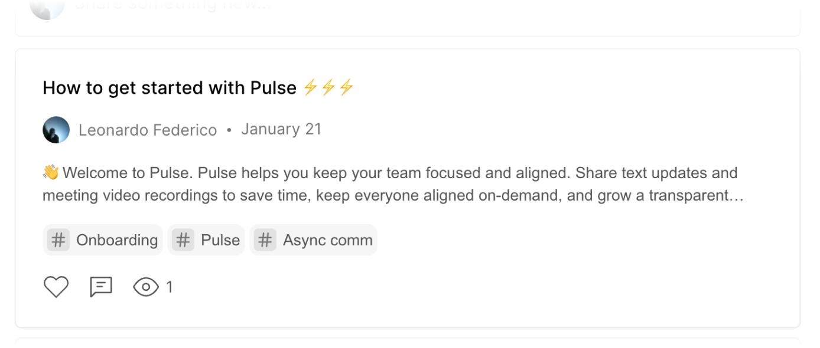Screen dimensions: 820x348
Task: Filter by the Pulse tag label
Action: (220, 240)
